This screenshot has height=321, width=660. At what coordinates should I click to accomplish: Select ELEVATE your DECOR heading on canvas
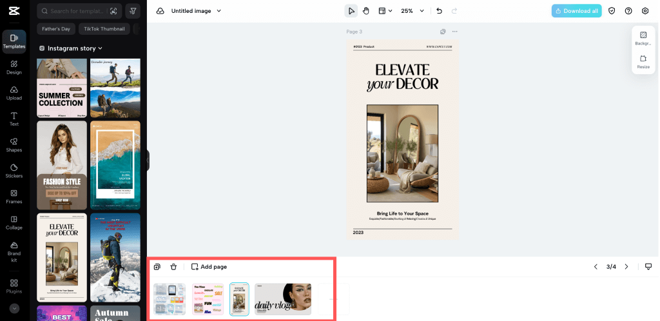point(402,77)
